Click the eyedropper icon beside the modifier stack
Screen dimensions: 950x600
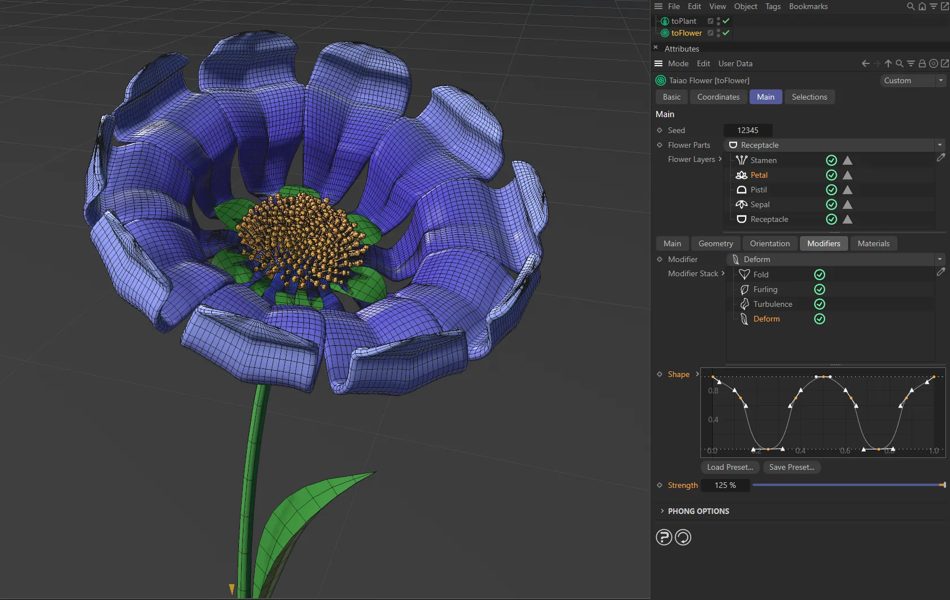pyautogui.click(x=940, y=272)
